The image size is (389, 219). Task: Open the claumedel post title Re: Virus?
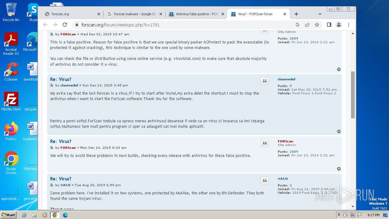(61, 79)
